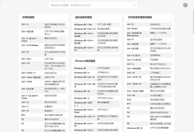Image resolution: width=194 pixels, height=132 pixels.
Task: Click the Ctrl + 箭头键 shortcut row
Action: coord(43,33)
